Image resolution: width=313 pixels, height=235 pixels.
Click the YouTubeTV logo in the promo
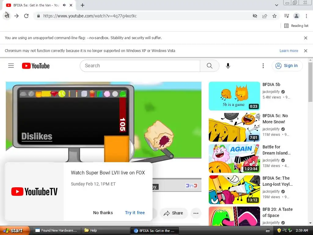coord(34,192)
